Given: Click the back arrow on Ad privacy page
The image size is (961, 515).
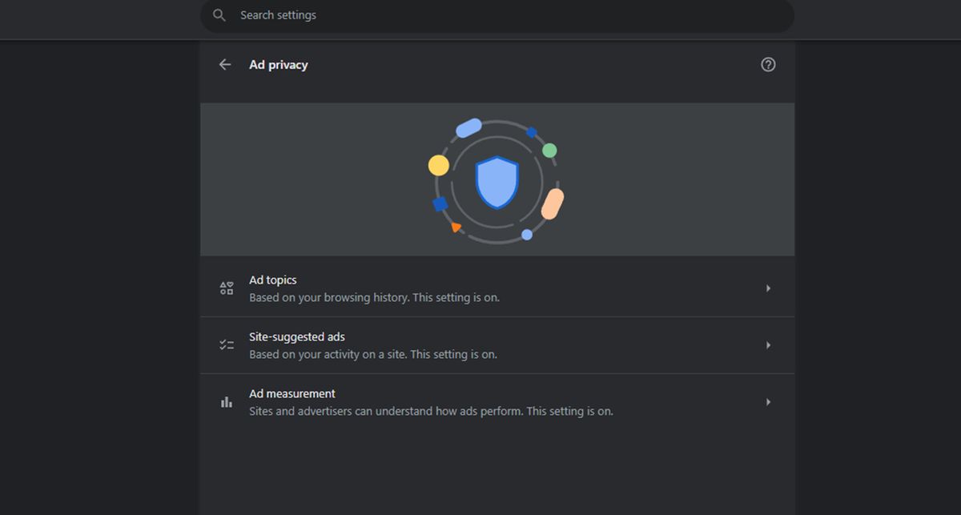Looking at the screenshot, I should [x=224, y=64].
